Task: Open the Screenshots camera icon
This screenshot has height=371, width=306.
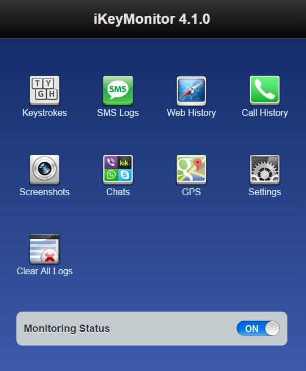Action: 45,170
